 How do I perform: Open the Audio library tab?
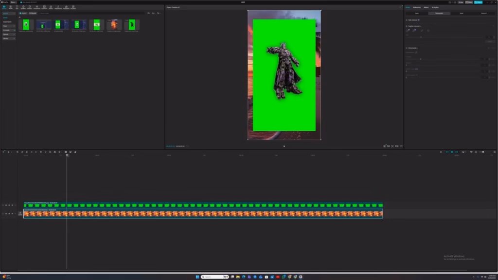(11, 7)
